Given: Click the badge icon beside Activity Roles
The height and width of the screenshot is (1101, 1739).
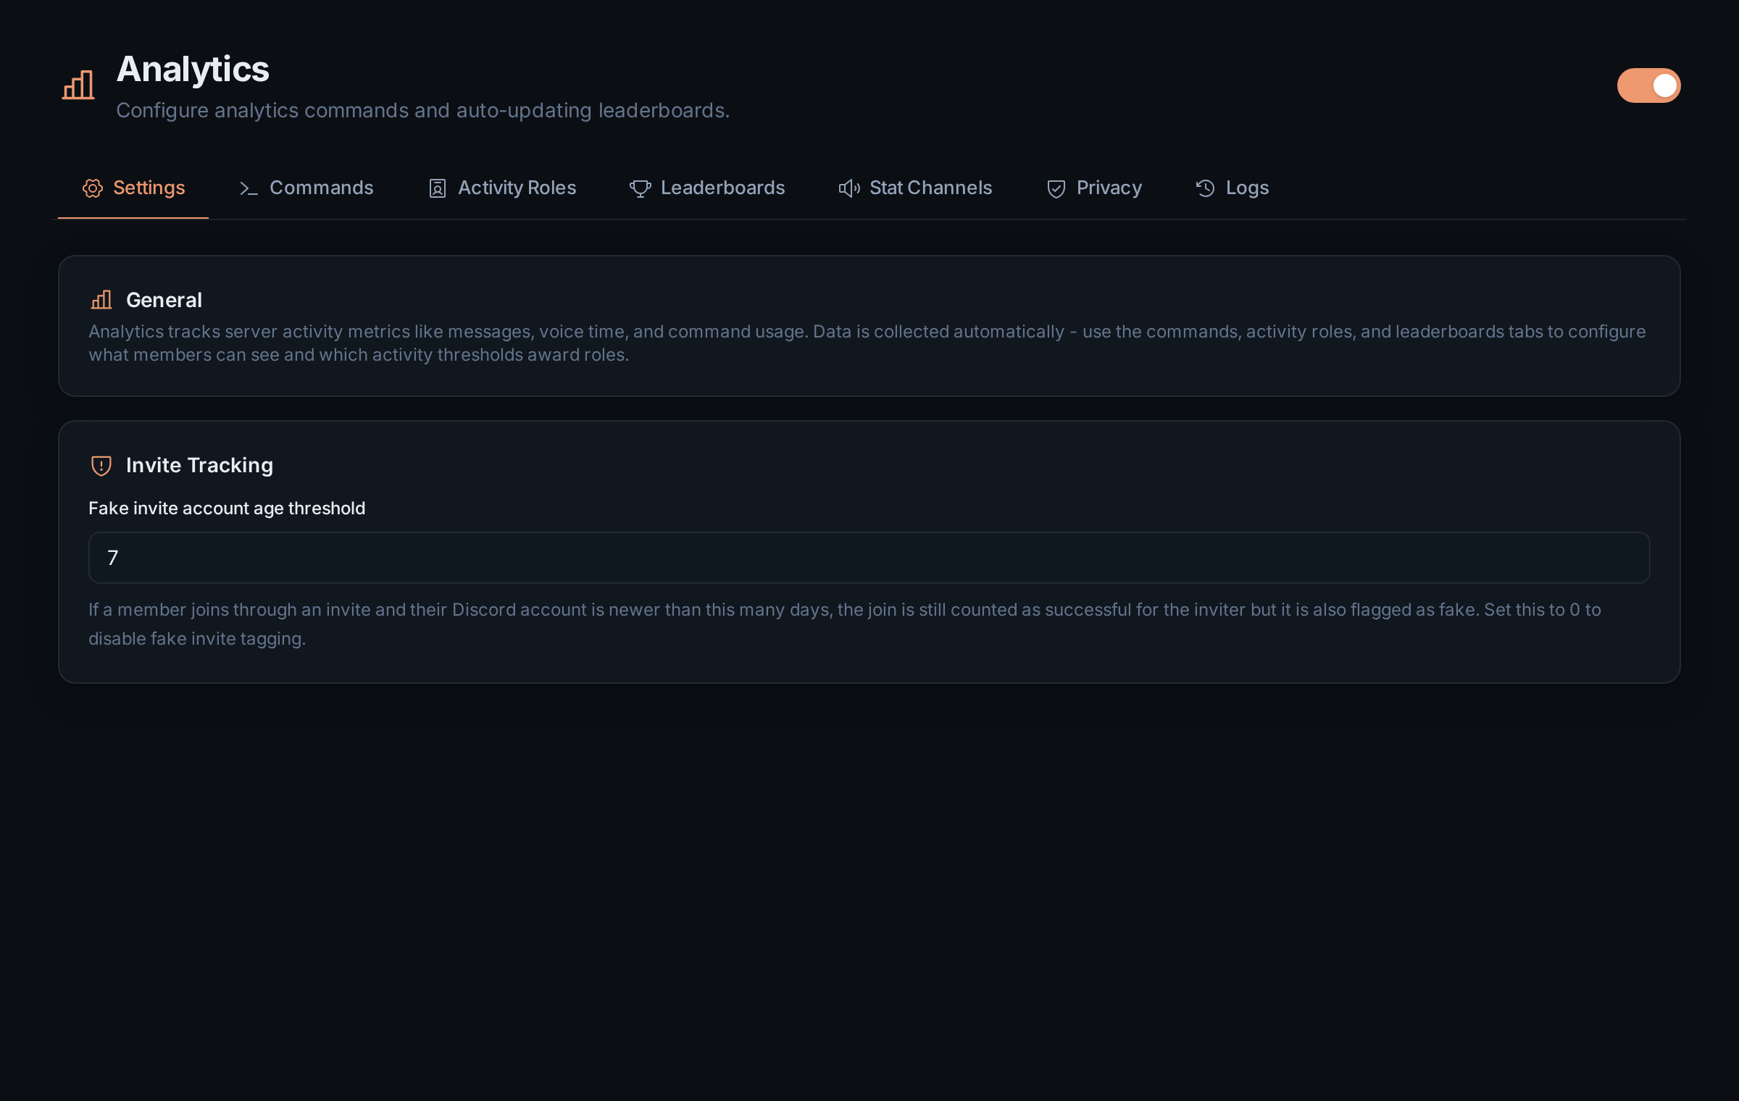Looking at the screenshot, I should pos(438,188).
